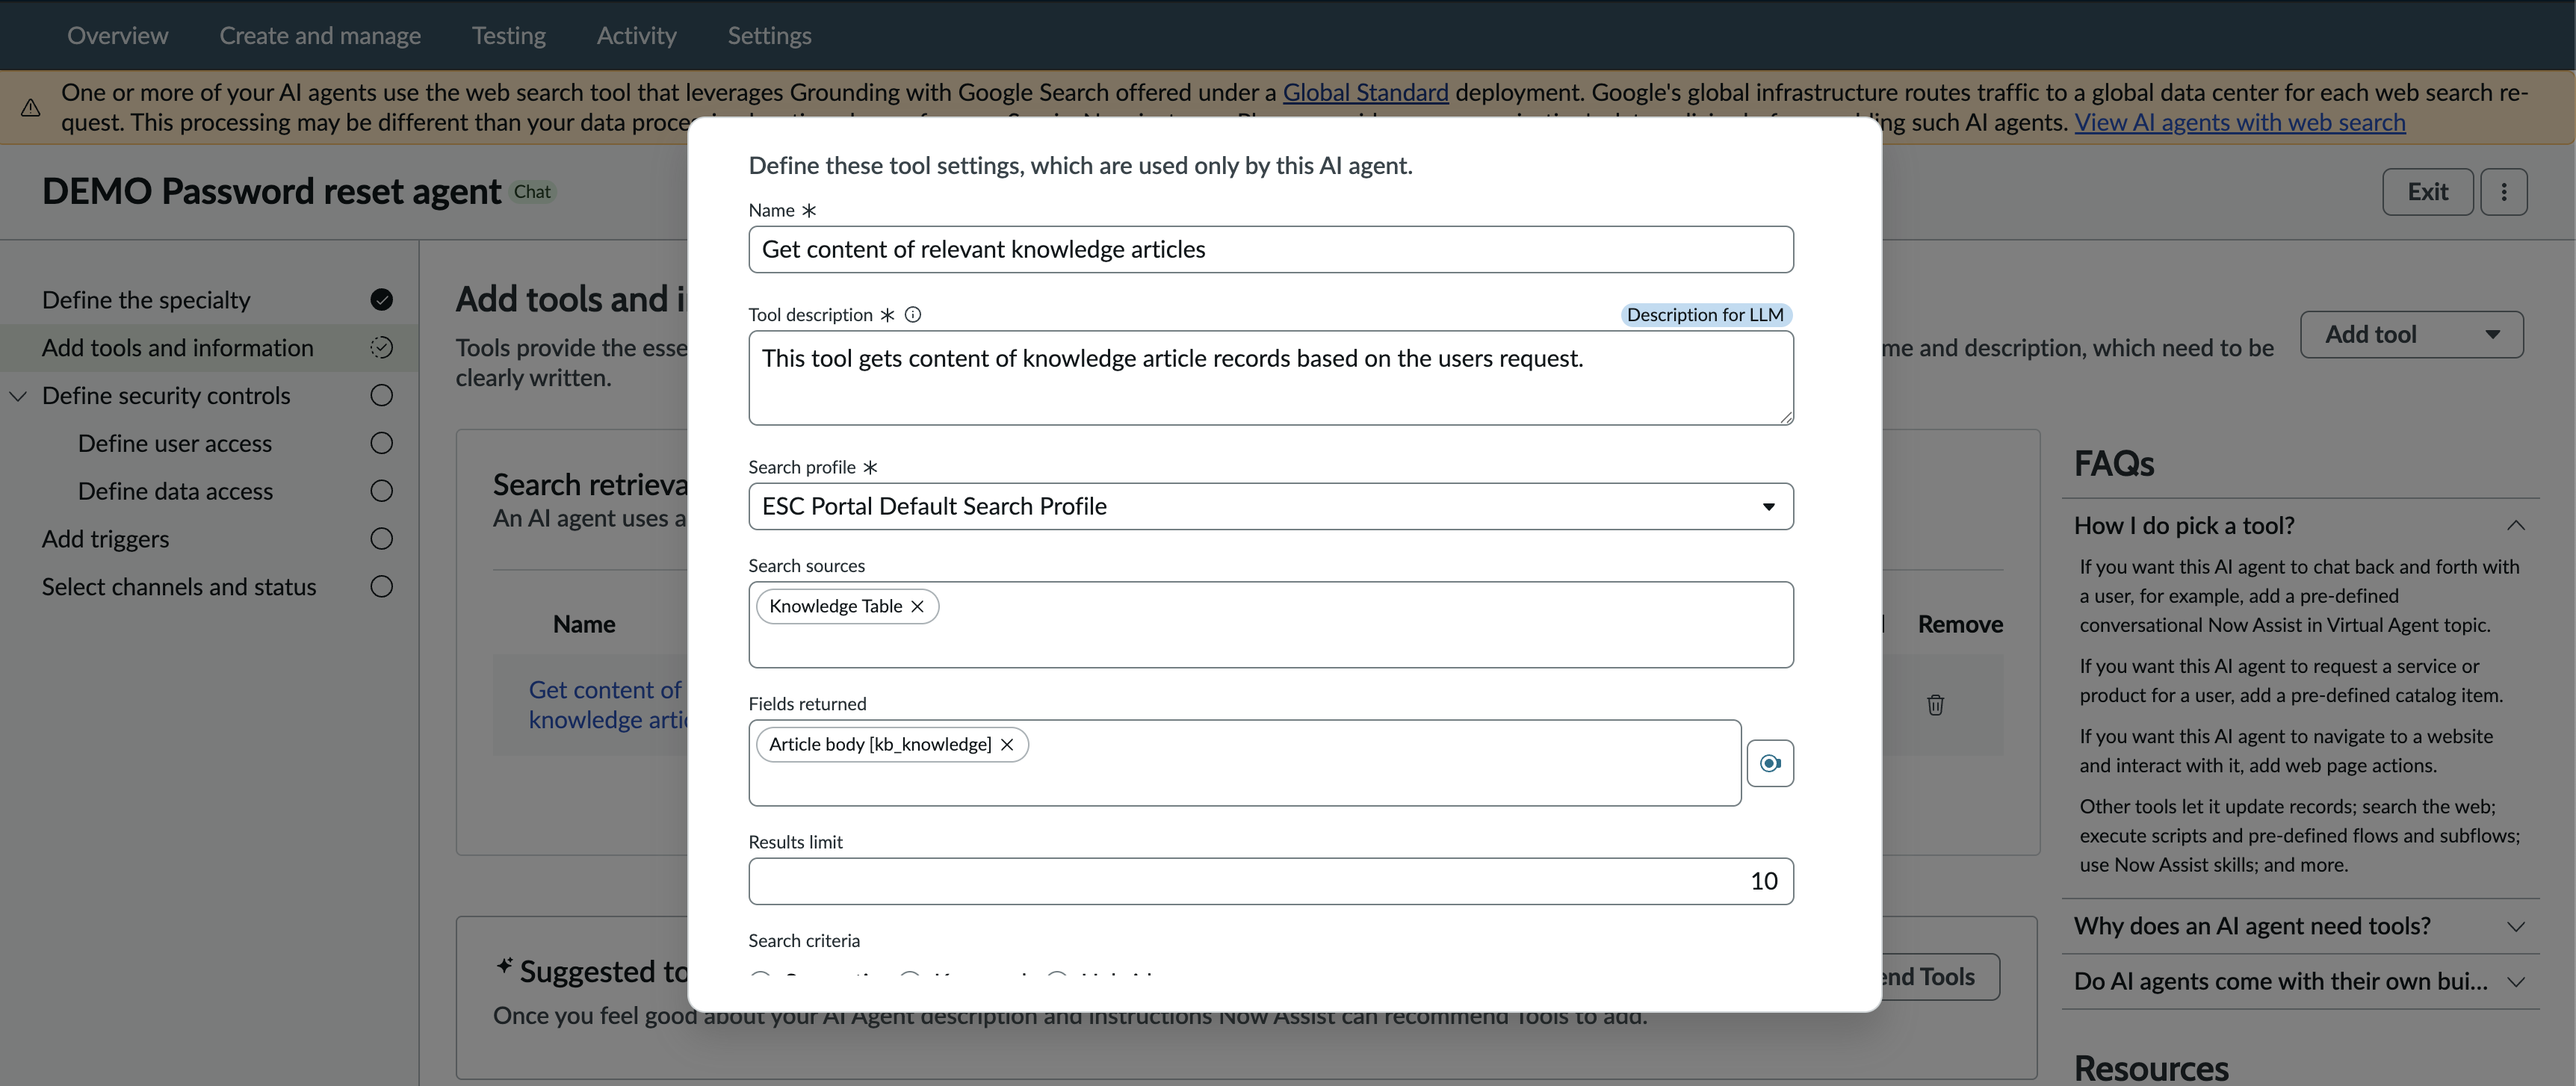Open the three-dot more options menu
Viewport: 2576px width, 1086px height.
(x=2504, y=192)
